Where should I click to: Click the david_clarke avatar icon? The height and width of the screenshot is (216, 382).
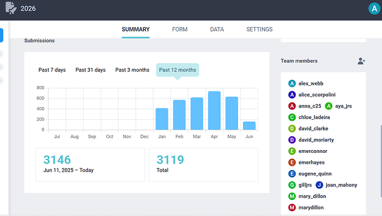coord(292,128)
